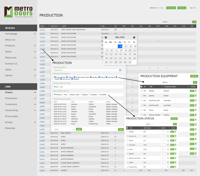
Task: Expand the Products sidebar menu
Action: tap(35, 46)
